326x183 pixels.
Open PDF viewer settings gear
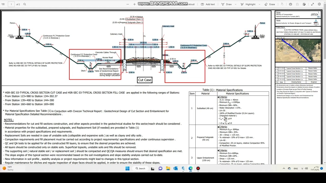coord(319,4)
